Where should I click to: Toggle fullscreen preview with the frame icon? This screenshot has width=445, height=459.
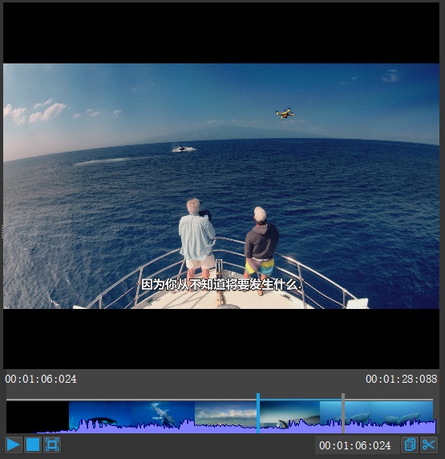tap(52, 445)
